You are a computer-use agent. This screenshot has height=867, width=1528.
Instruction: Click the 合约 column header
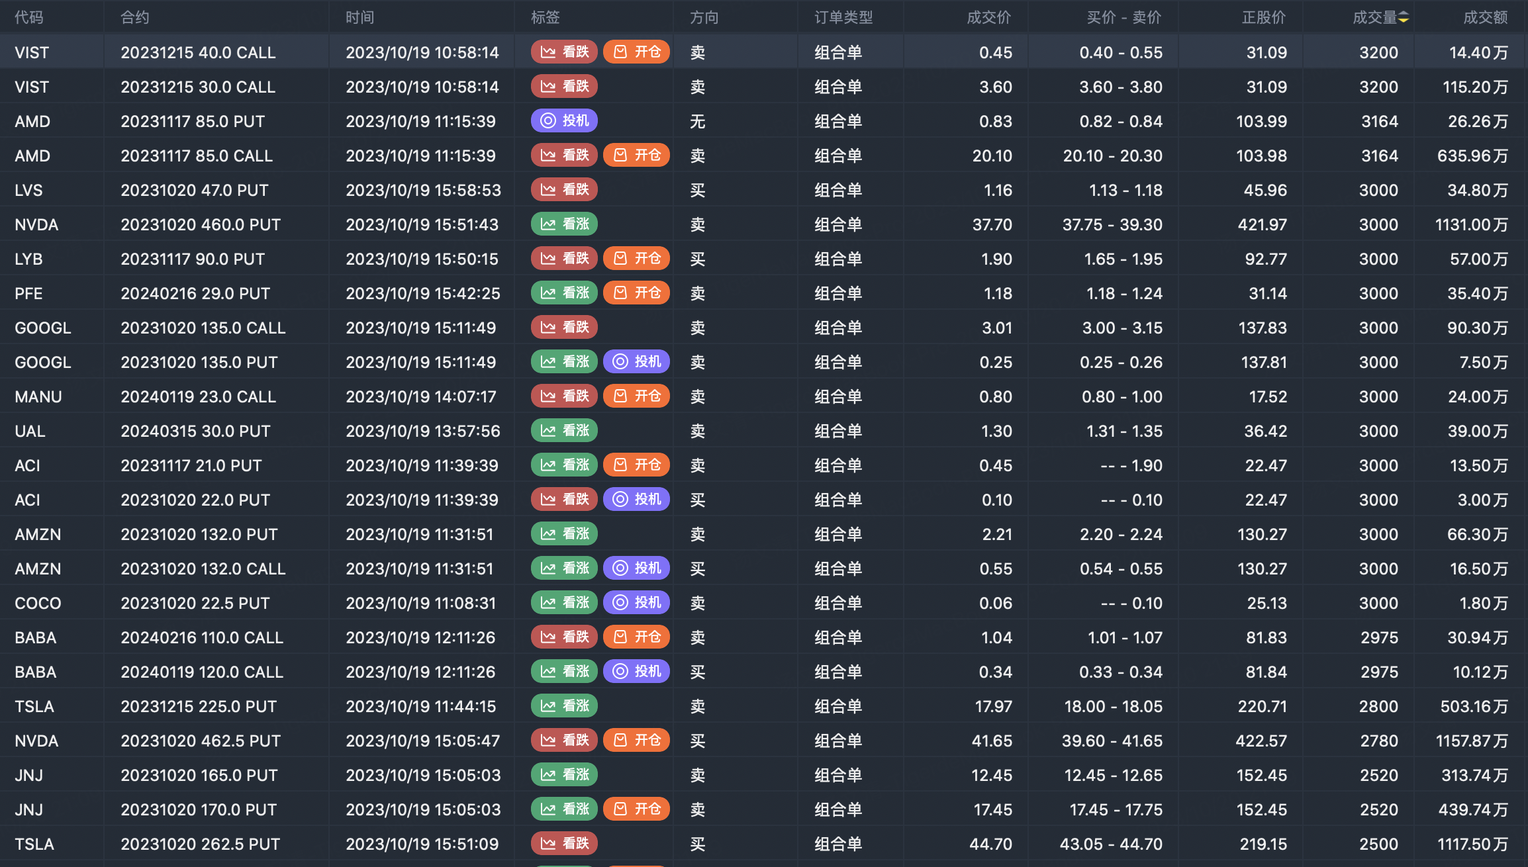pyautogui.click(x=135, y=17)
